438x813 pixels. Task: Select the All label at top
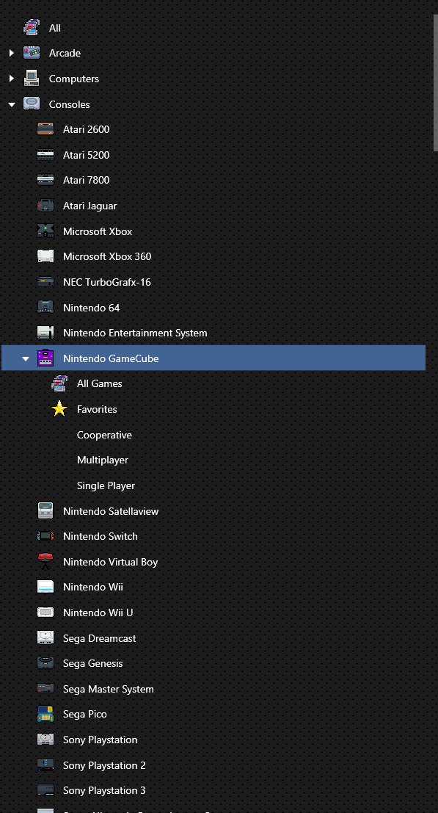(55, 28)
